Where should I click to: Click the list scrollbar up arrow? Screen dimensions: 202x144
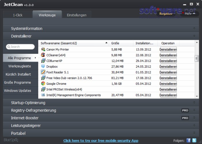click(197, 42)
